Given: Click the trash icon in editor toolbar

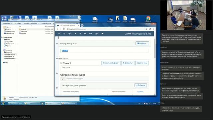Looking at the screenshot, I should click(80, 34).
